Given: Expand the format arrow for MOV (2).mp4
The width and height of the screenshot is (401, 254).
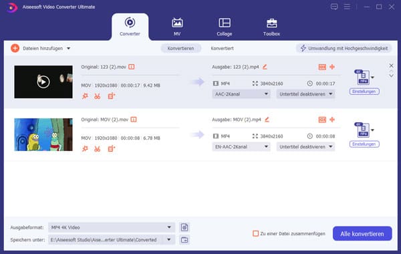Looking at the screenshot, I should (x=373, y=130).
